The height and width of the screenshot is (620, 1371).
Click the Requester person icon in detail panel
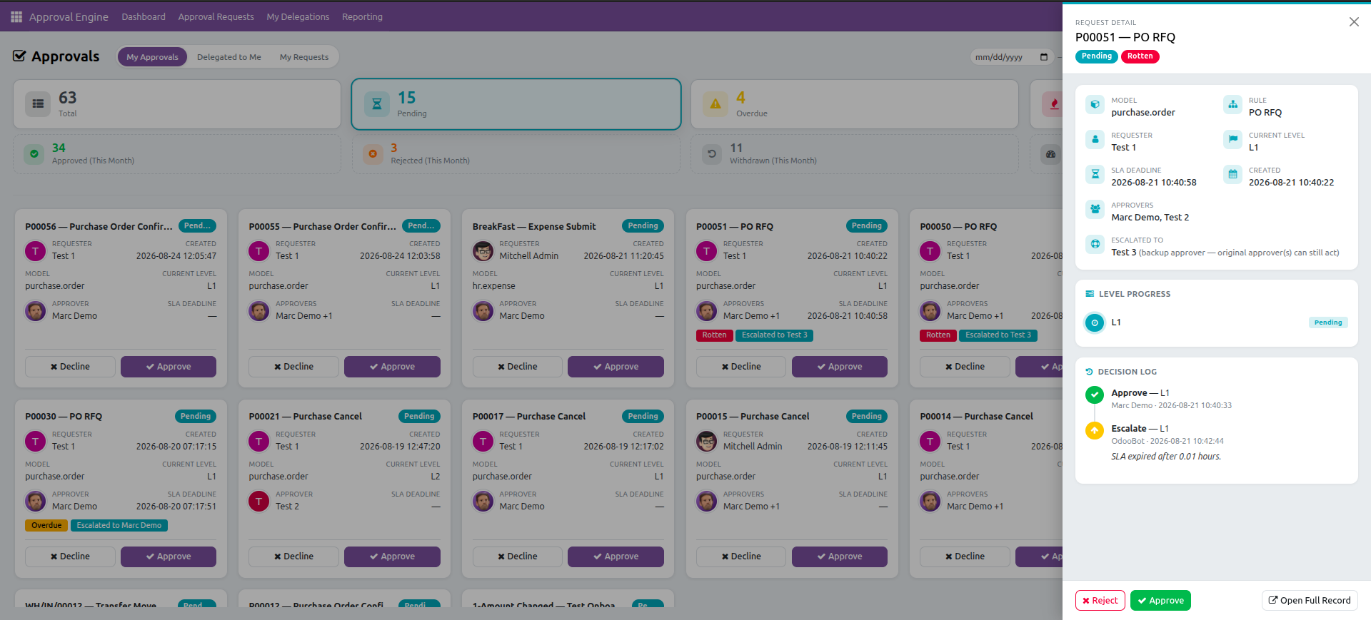(1095, 140)
